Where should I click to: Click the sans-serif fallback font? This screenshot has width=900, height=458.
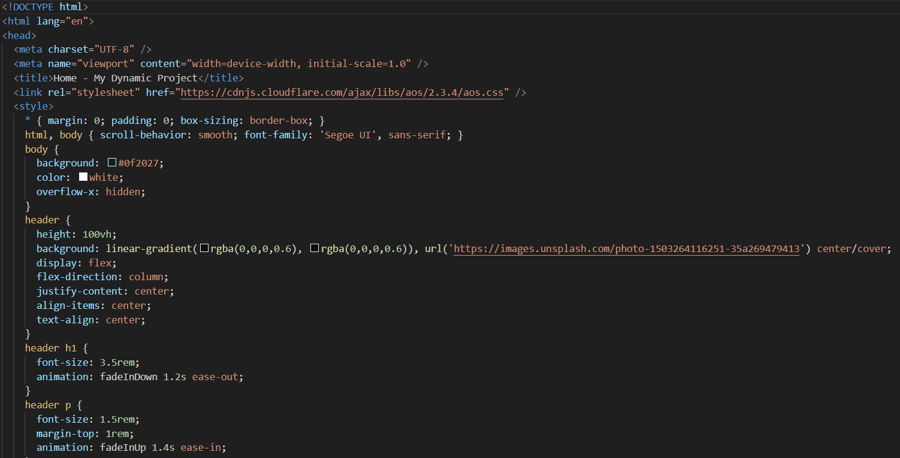(x=417, y=135)
